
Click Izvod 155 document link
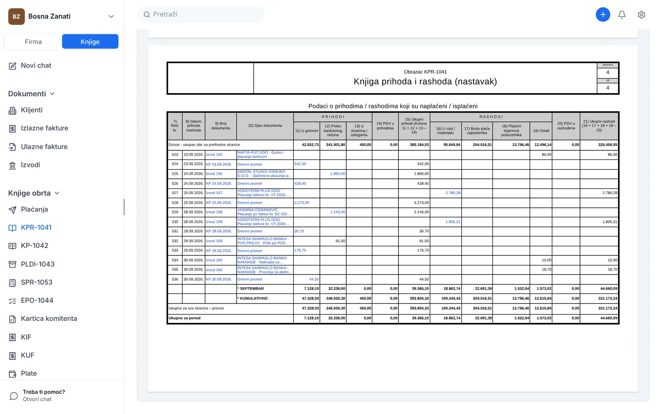point(214,154)
